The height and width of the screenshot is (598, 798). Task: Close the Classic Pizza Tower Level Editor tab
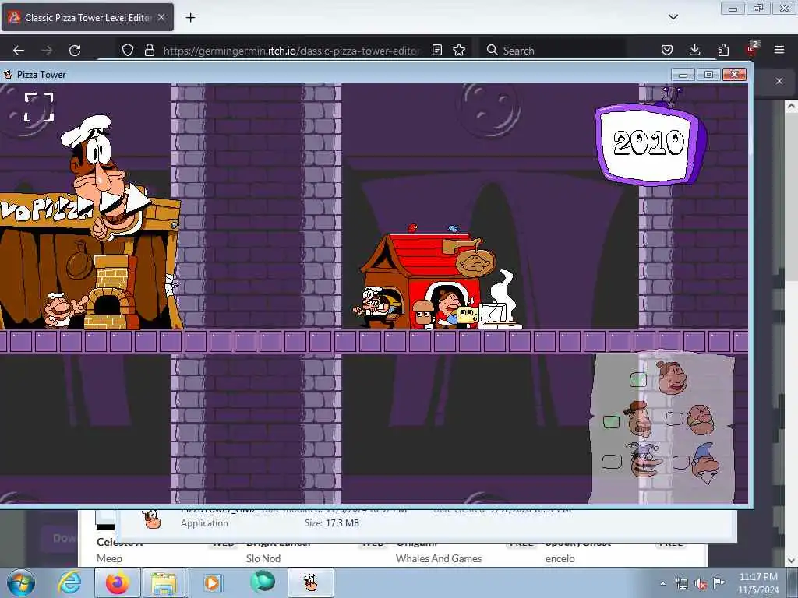click(161, 17)
